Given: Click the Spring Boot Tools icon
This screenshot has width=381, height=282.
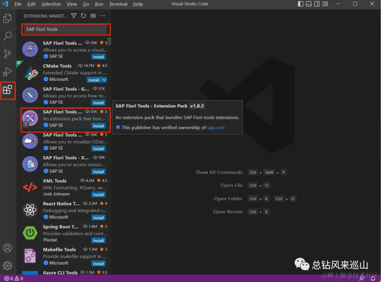Looking at the screenshot, I should click(30, 233).
